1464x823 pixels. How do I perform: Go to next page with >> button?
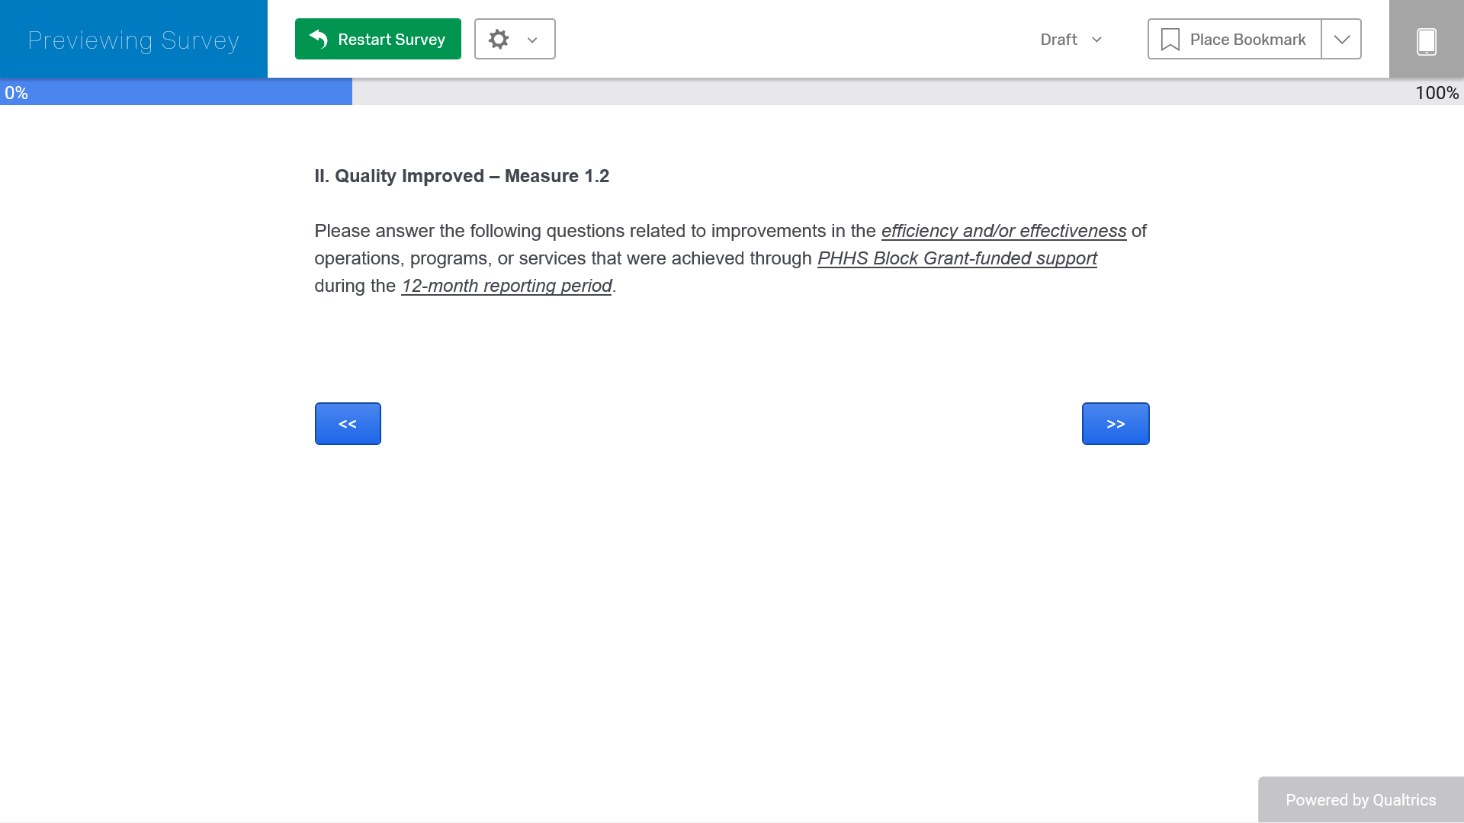click(x=1115, y=424)
